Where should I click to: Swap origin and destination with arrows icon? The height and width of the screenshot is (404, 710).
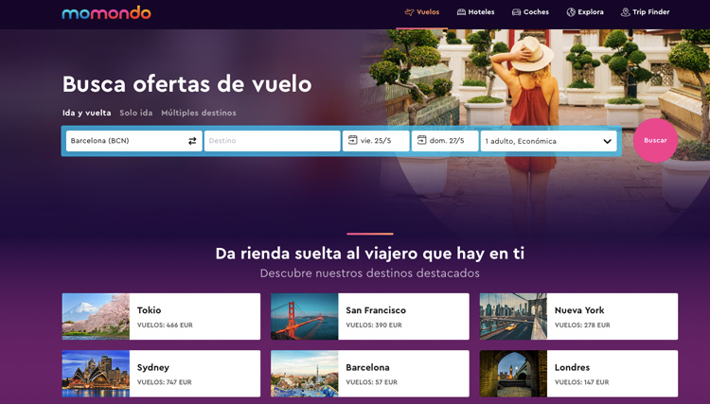(x=192, y=141)
